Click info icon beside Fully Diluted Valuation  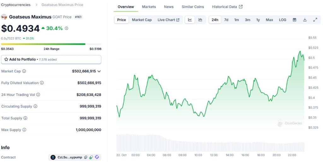[x=42, y=83]
